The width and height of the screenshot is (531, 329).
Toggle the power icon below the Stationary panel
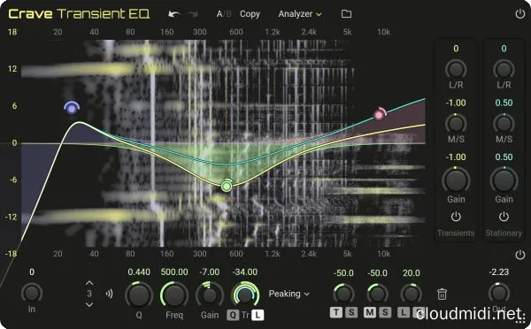point(519,255)
